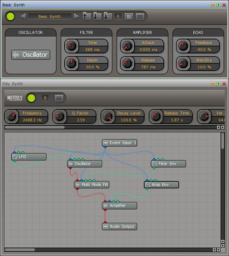Screen dimensions: 229x256
Task: Open the Basic Synth options menu icon
Action: 140,16
